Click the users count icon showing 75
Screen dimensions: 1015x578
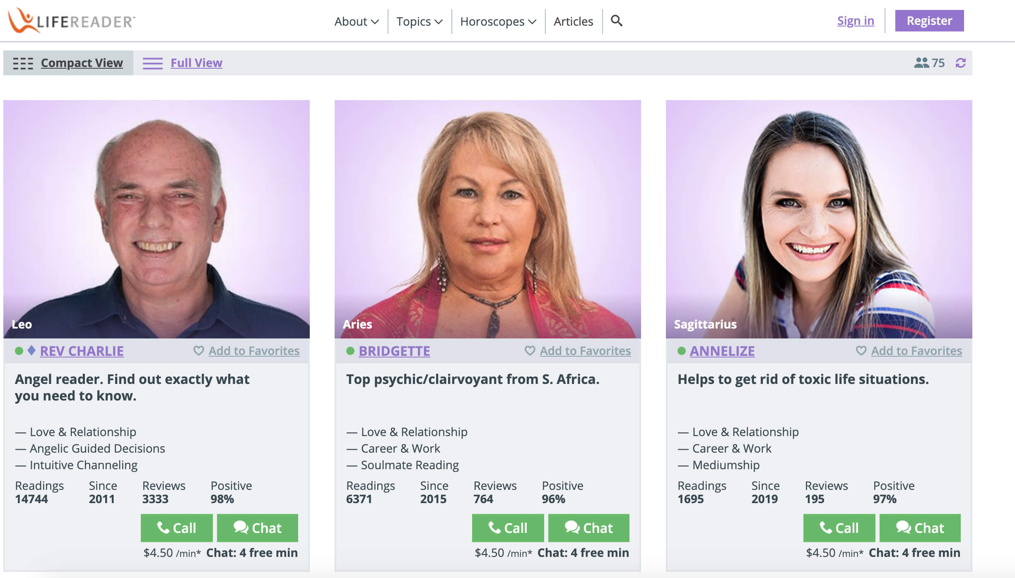click(x=923, y=63)
